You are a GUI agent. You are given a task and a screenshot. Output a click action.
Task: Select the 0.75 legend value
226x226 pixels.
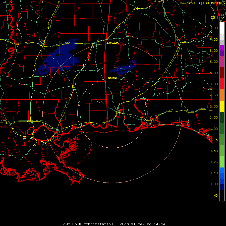(x=214, y=140)
